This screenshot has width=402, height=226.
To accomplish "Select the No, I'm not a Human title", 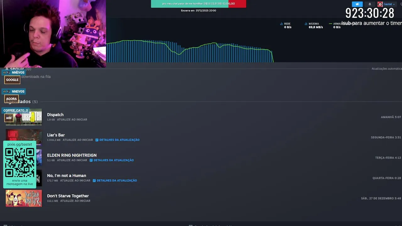I will tap(67, 175).
